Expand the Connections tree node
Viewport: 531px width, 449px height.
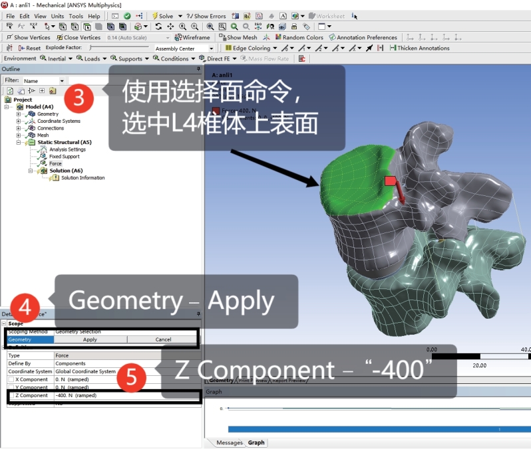coord(18,128)
